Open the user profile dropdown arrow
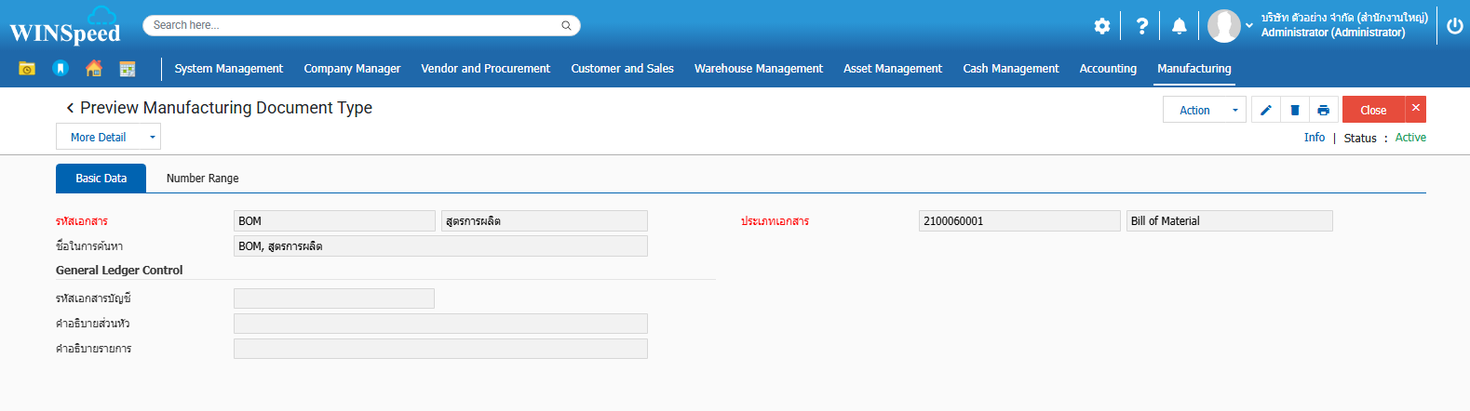Image resolution: width=1470 pixels, height=411 pixels. 1249,26
